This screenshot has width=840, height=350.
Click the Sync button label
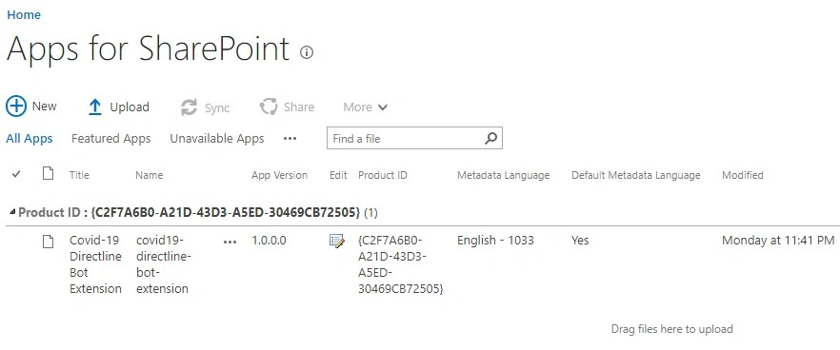[217, 107]
